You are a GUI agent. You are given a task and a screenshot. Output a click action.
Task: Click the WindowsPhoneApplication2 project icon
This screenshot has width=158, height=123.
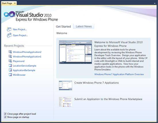point(10,52)
